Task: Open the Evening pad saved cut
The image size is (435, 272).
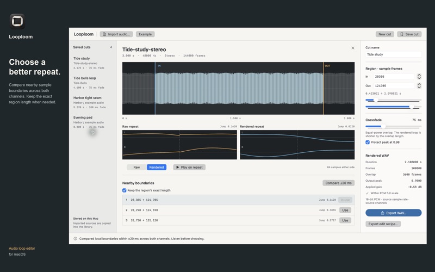Action: [92, 122]
